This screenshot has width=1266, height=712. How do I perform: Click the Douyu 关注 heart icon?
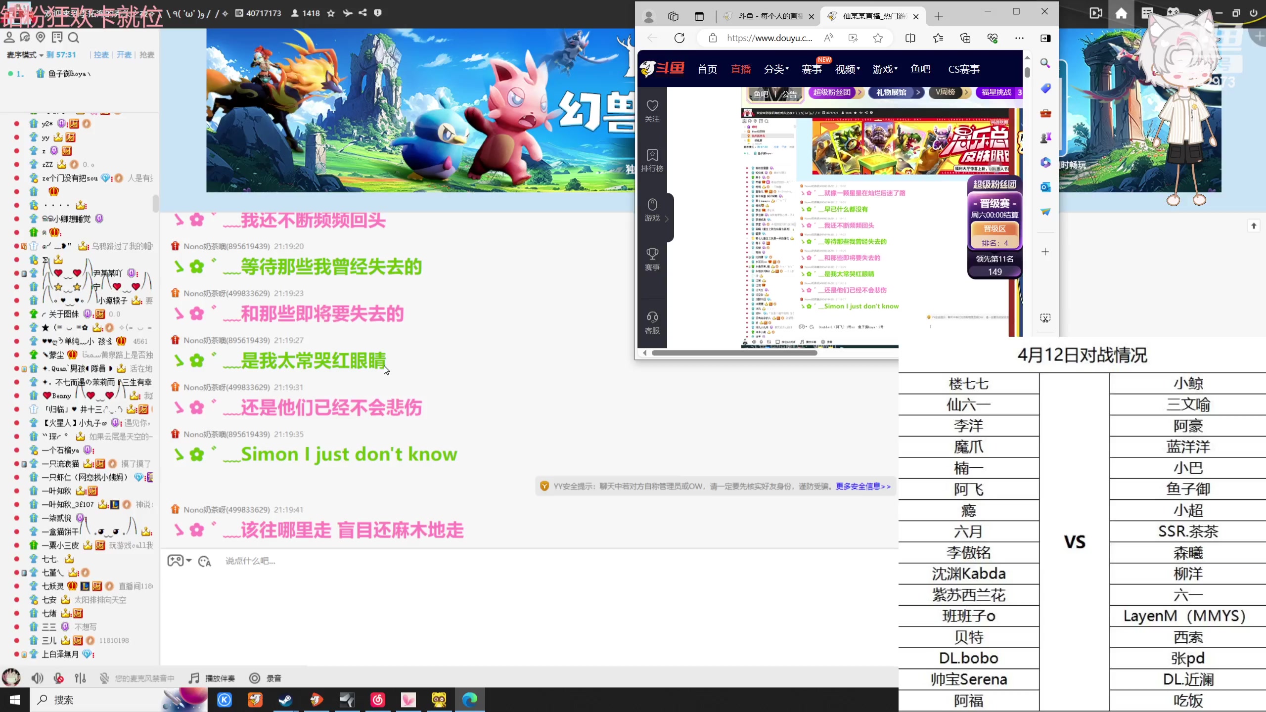pyautogui.click(x=652, y=106)
